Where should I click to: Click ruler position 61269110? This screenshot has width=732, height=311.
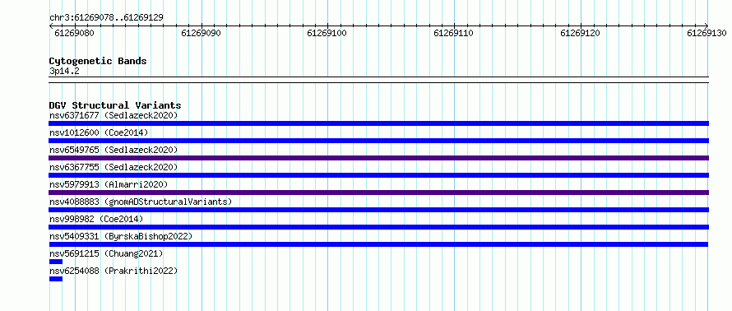point(454,33)
